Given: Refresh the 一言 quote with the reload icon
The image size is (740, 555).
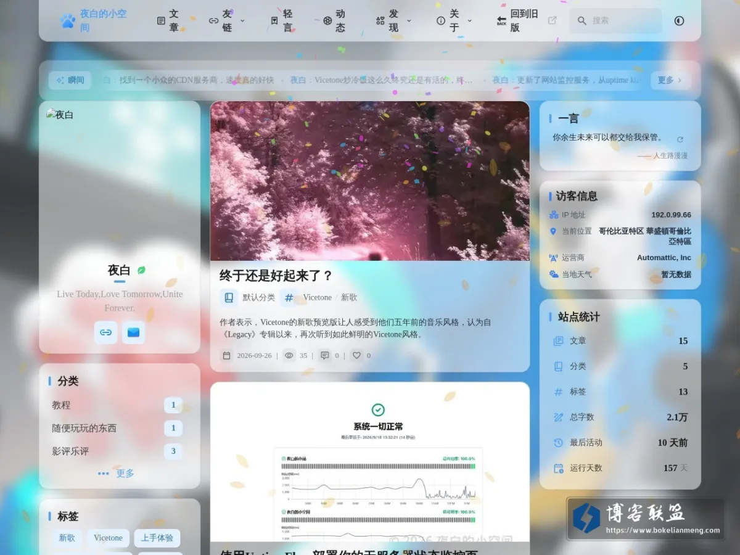Looking at the screenshot, I should [x=680, y=140].
